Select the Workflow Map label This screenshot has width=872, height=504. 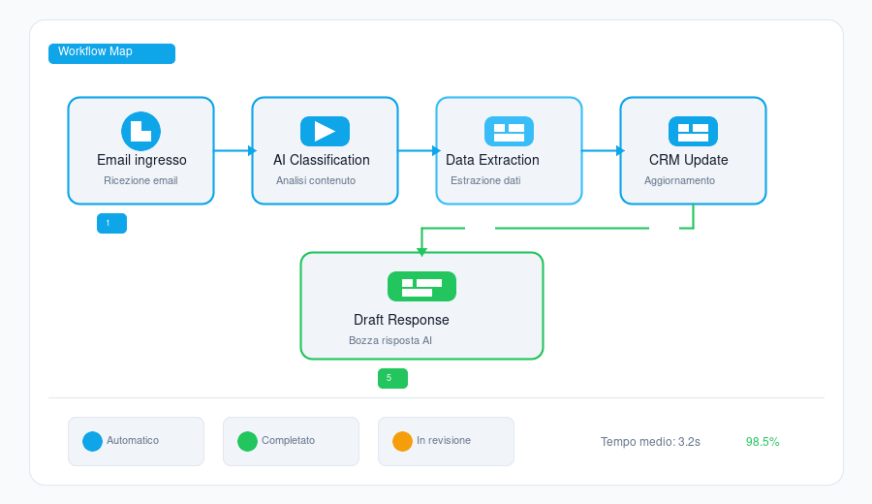(x=111, y=53)
